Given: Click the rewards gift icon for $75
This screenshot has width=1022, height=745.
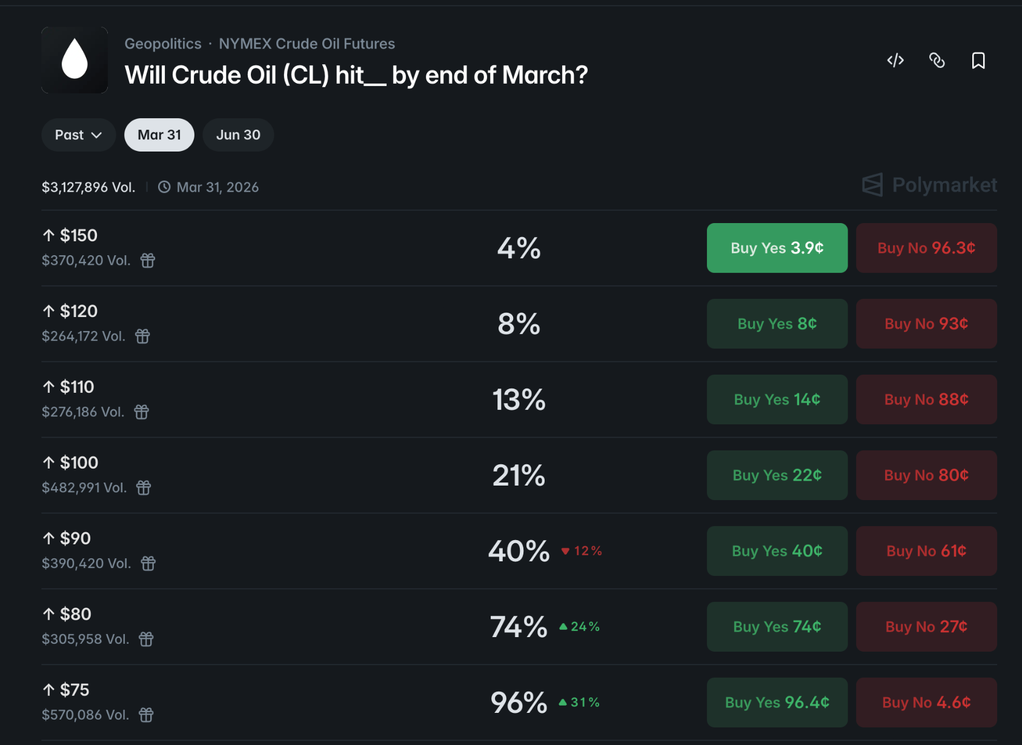Looking at the screenshot, I should click(x=146, y=715).
